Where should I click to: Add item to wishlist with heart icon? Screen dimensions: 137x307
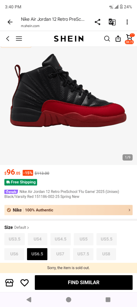(25, 283)
